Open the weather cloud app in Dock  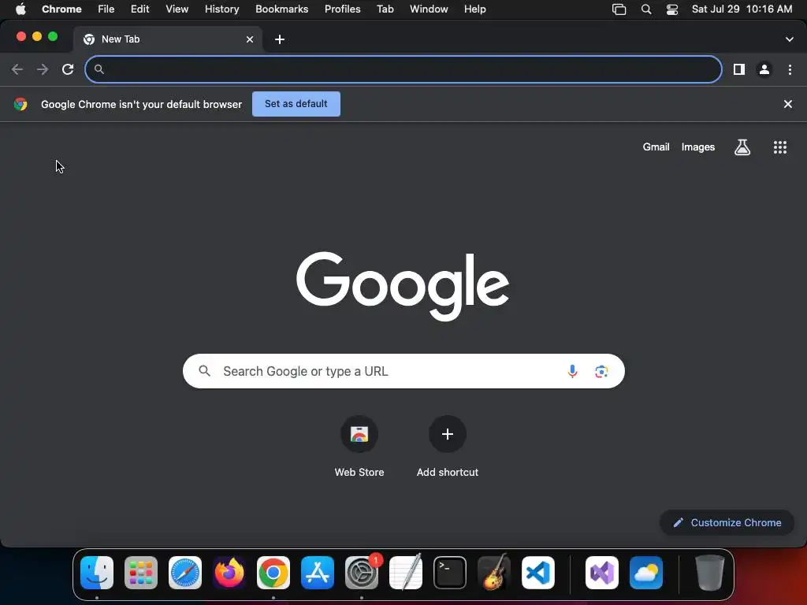(x=646, y=573)
